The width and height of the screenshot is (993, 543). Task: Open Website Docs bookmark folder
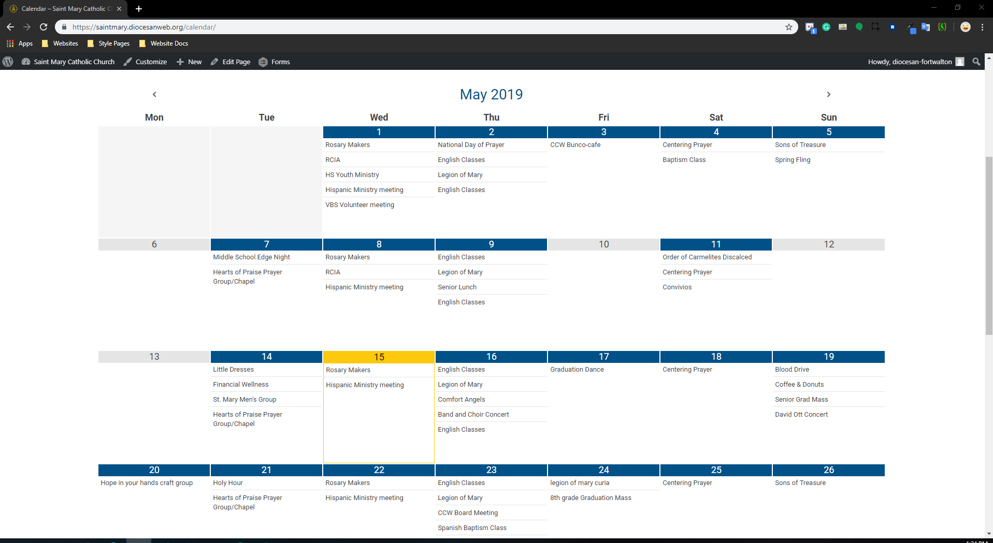[164, 43]
